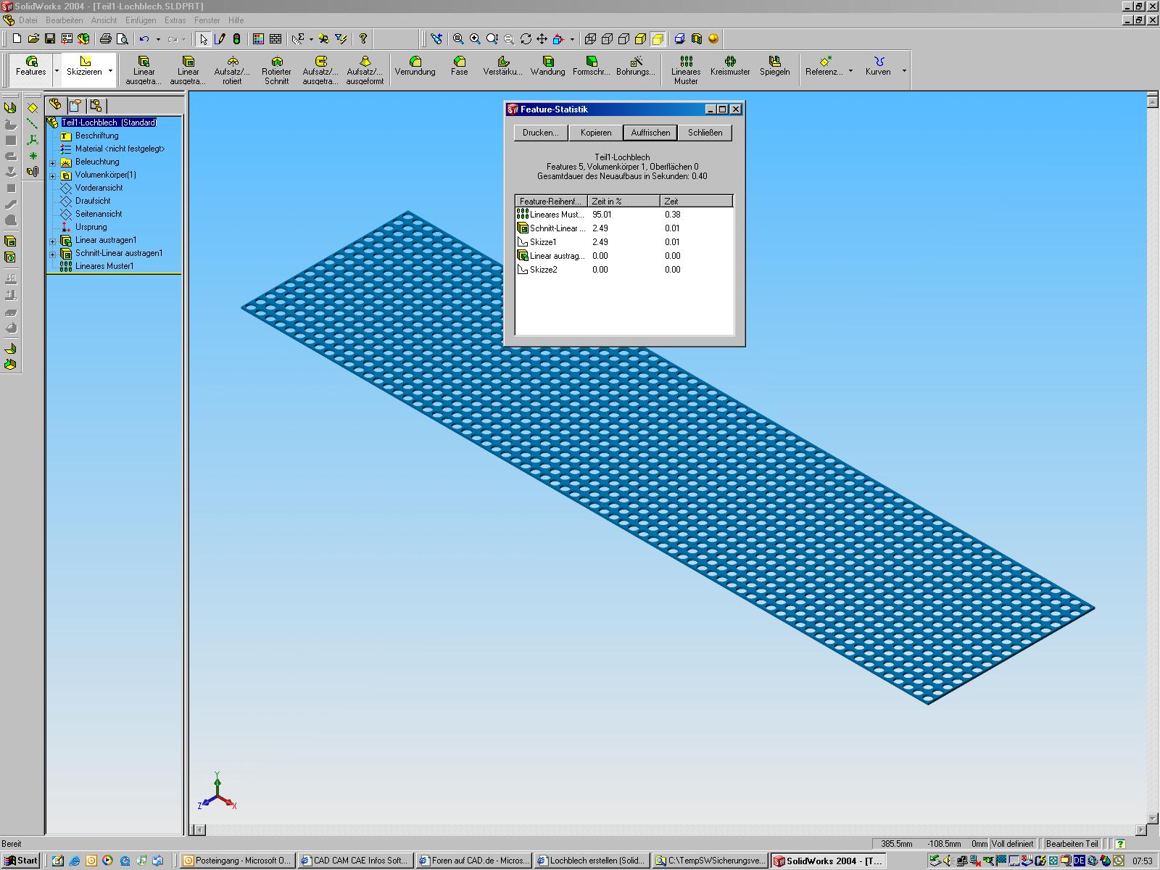Click the Kopieren button
1160x870 pixels.
(596, 133)
